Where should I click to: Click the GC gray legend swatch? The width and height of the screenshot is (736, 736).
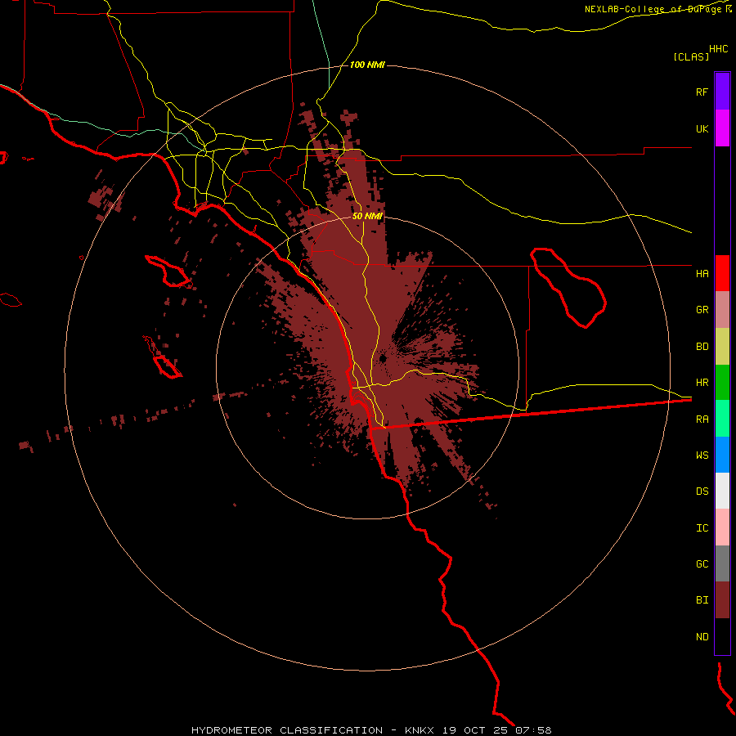(x=722, y=563)
